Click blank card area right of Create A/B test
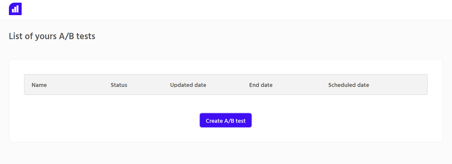 [x=341, y=120]
